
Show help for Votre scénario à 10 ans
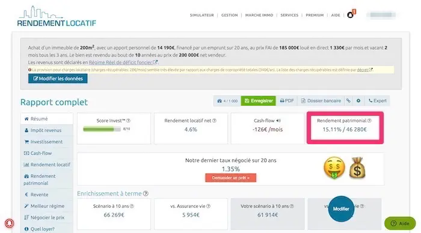click(292, 206)
